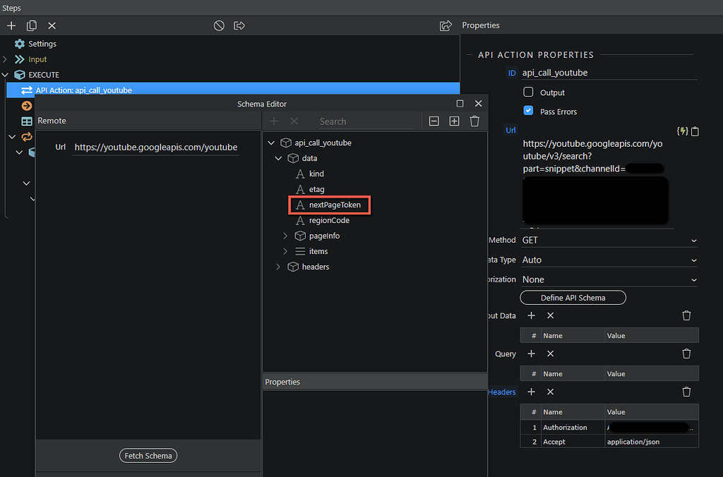Expand all schema nodes with the plus-box icon
The image size is (723, 477).
pyautogui.click(x=454, y=121)
